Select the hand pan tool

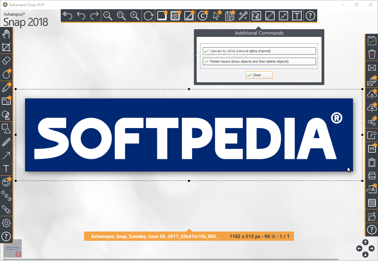tap(6, 34)
